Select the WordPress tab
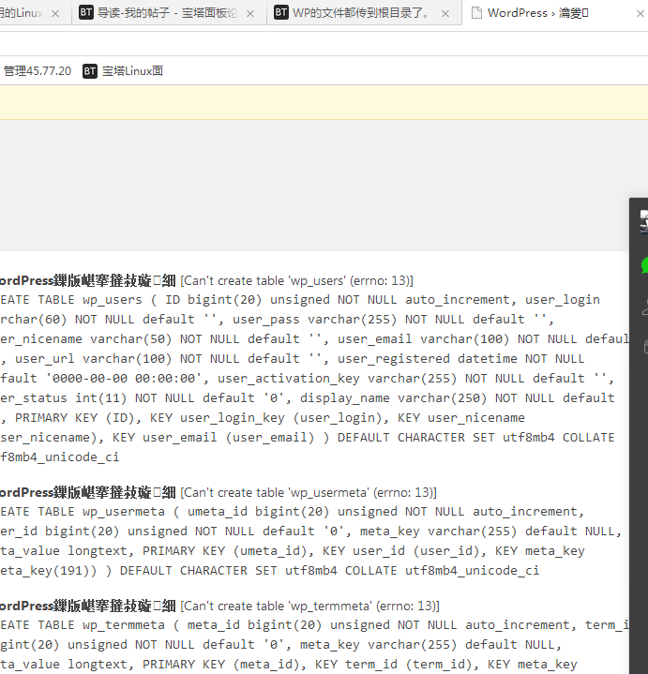The width and height of the screenshot is (648, 674). coord(554,13)
